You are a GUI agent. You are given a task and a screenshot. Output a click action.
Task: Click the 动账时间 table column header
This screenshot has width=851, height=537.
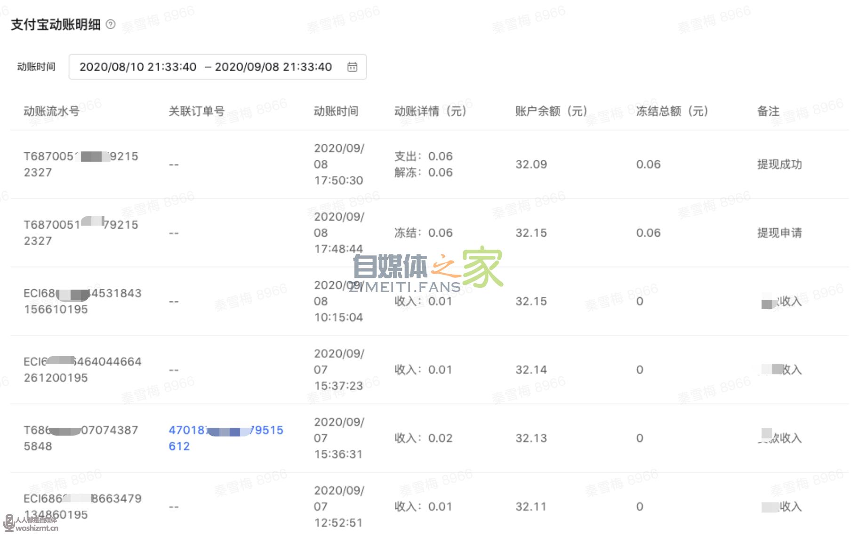pos(336,111)
